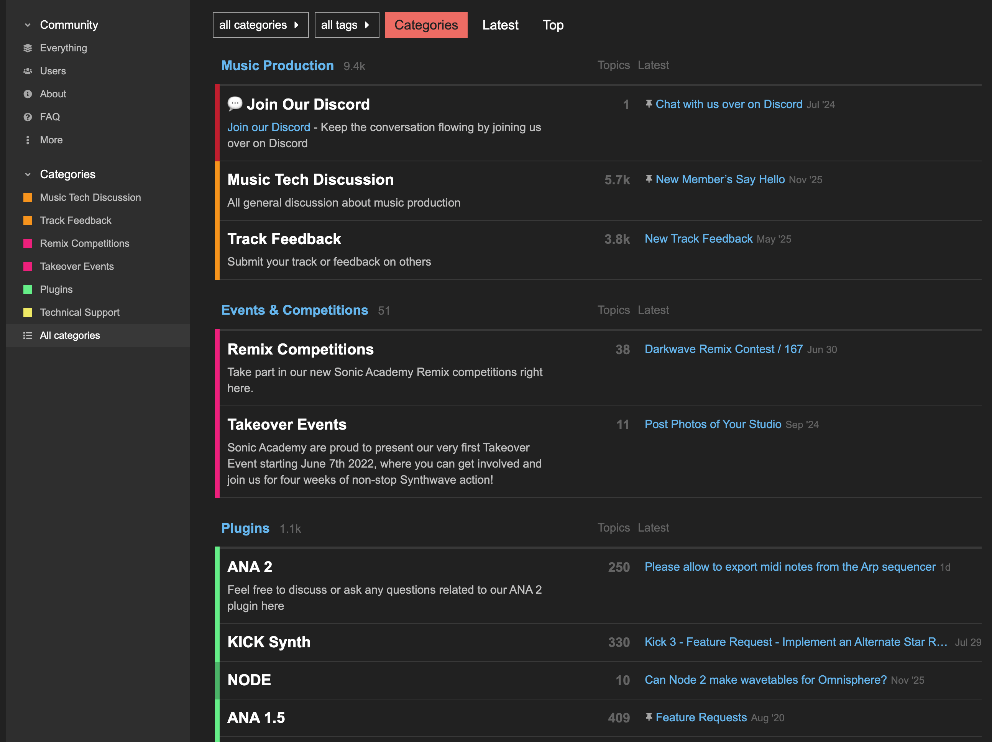Open topic Post Photos of Your Studio

tap(713, 424)
